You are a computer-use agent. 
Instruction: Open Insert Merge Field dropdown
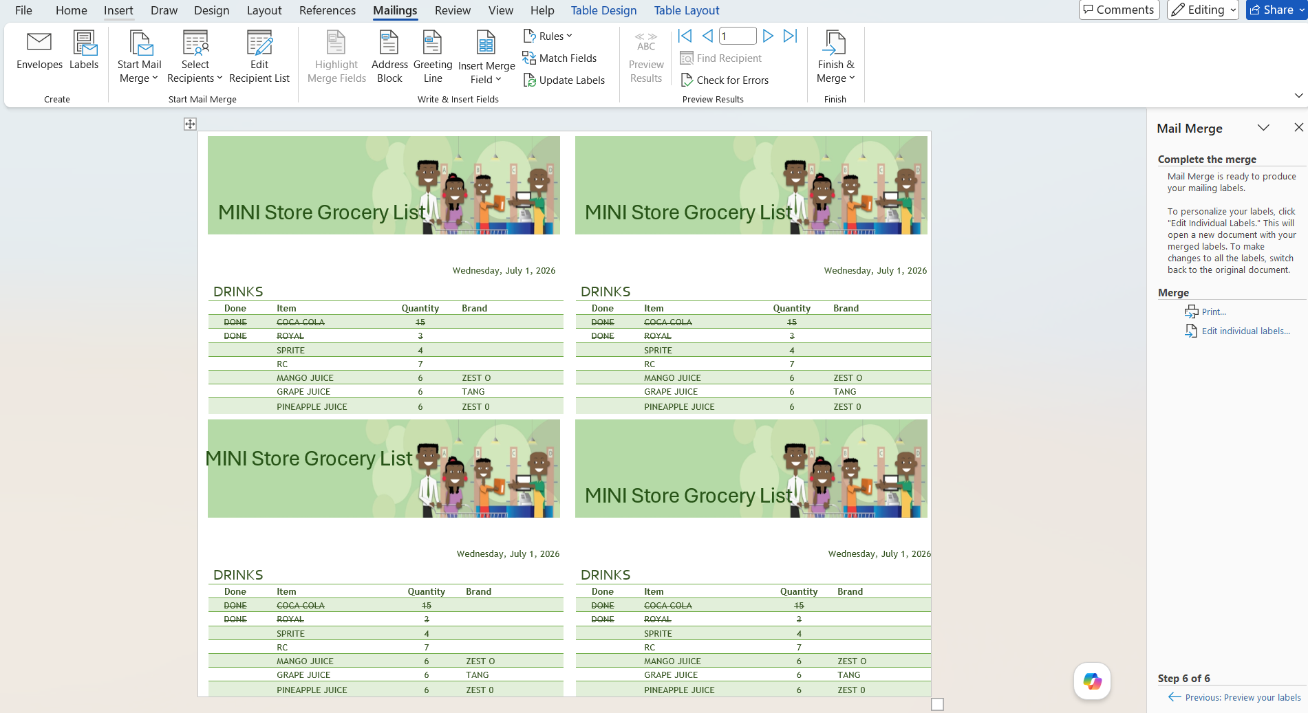tap(486, 58)
